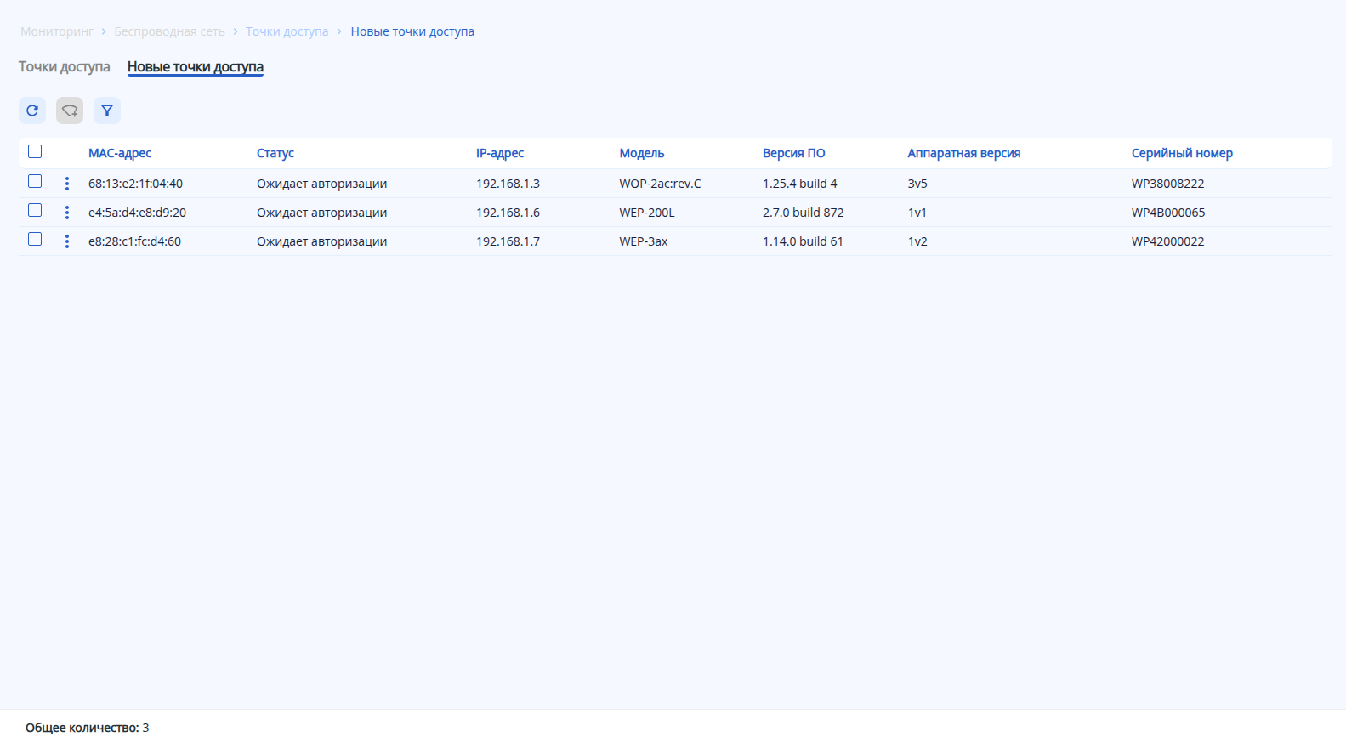Click the IP address 192.168.1.6 cell
This screenshot has height=743, width=1346.
coord(508,213)
